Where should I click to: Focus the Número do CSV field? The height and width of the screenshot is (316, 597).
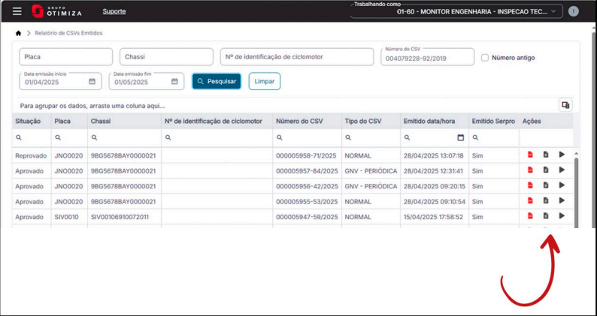[x=427, y=57]
